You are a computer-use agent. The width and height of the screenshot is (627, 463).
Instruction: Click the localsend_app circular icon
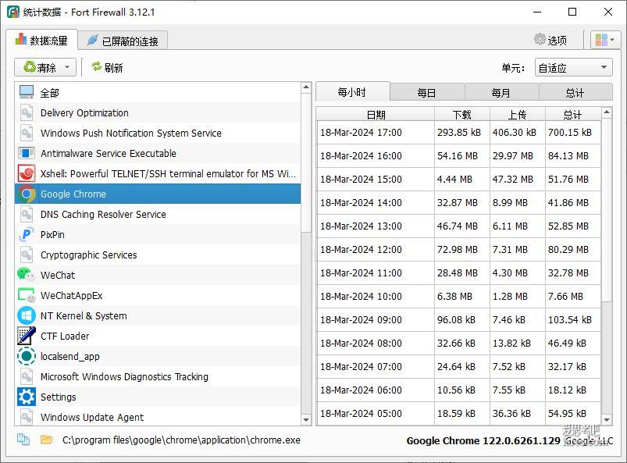(x=27, y=356)
